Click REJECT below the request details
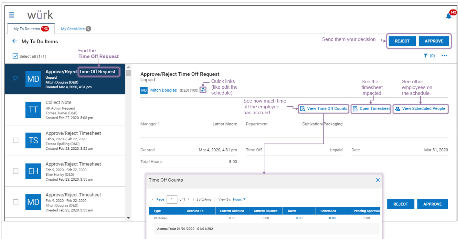 (401, 204)
